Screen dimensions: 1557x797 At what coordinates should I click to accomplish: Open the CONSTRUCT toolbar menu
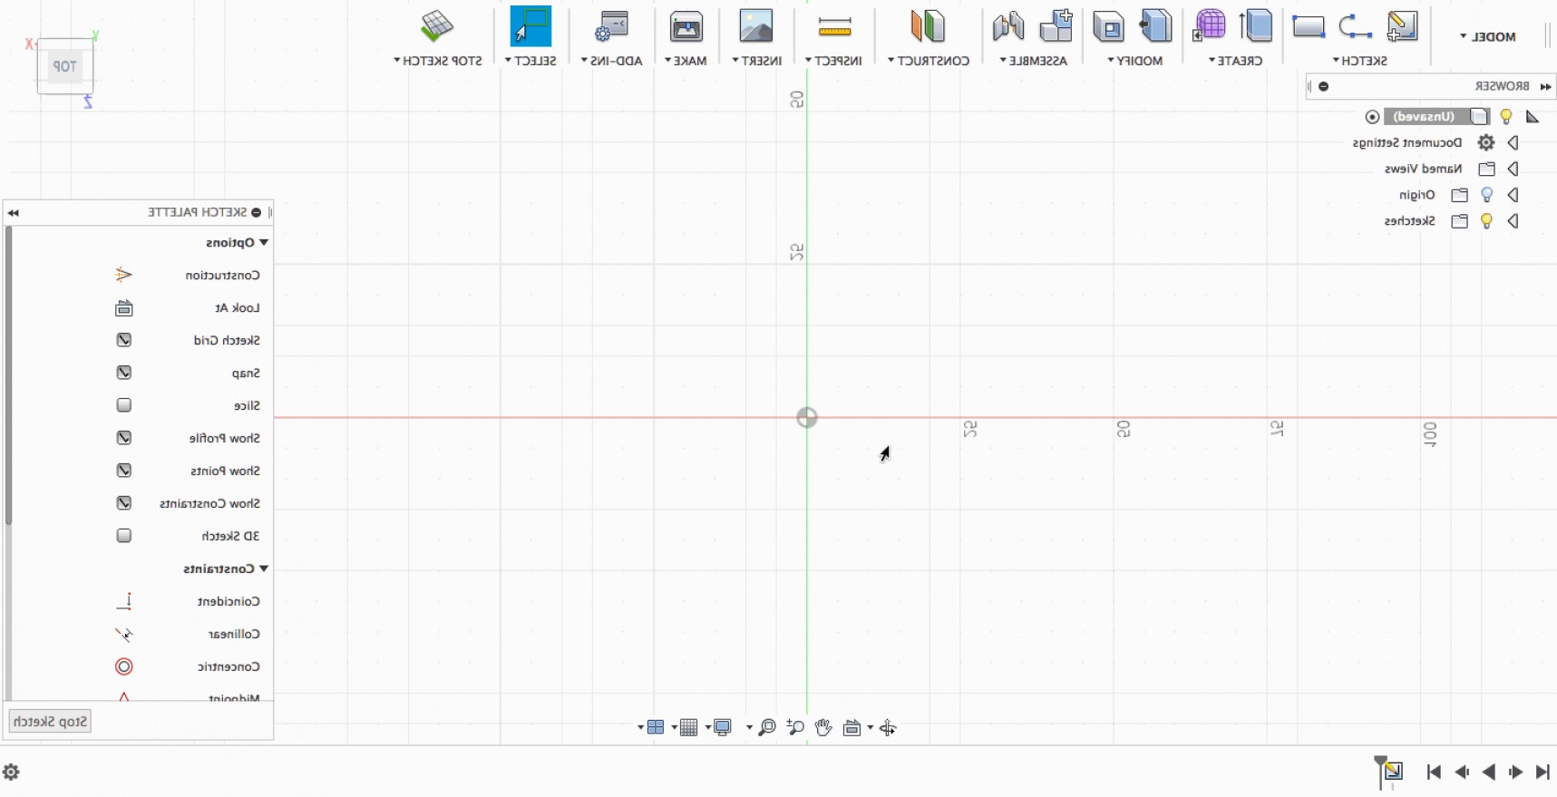928,61
